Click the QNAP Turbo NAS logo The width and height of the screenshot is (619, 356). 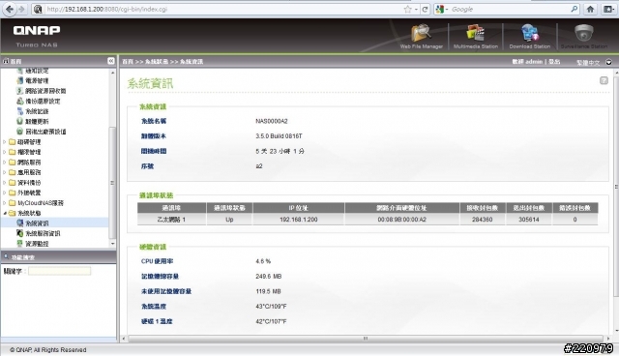pyautogui.click(x=37, y=36)
